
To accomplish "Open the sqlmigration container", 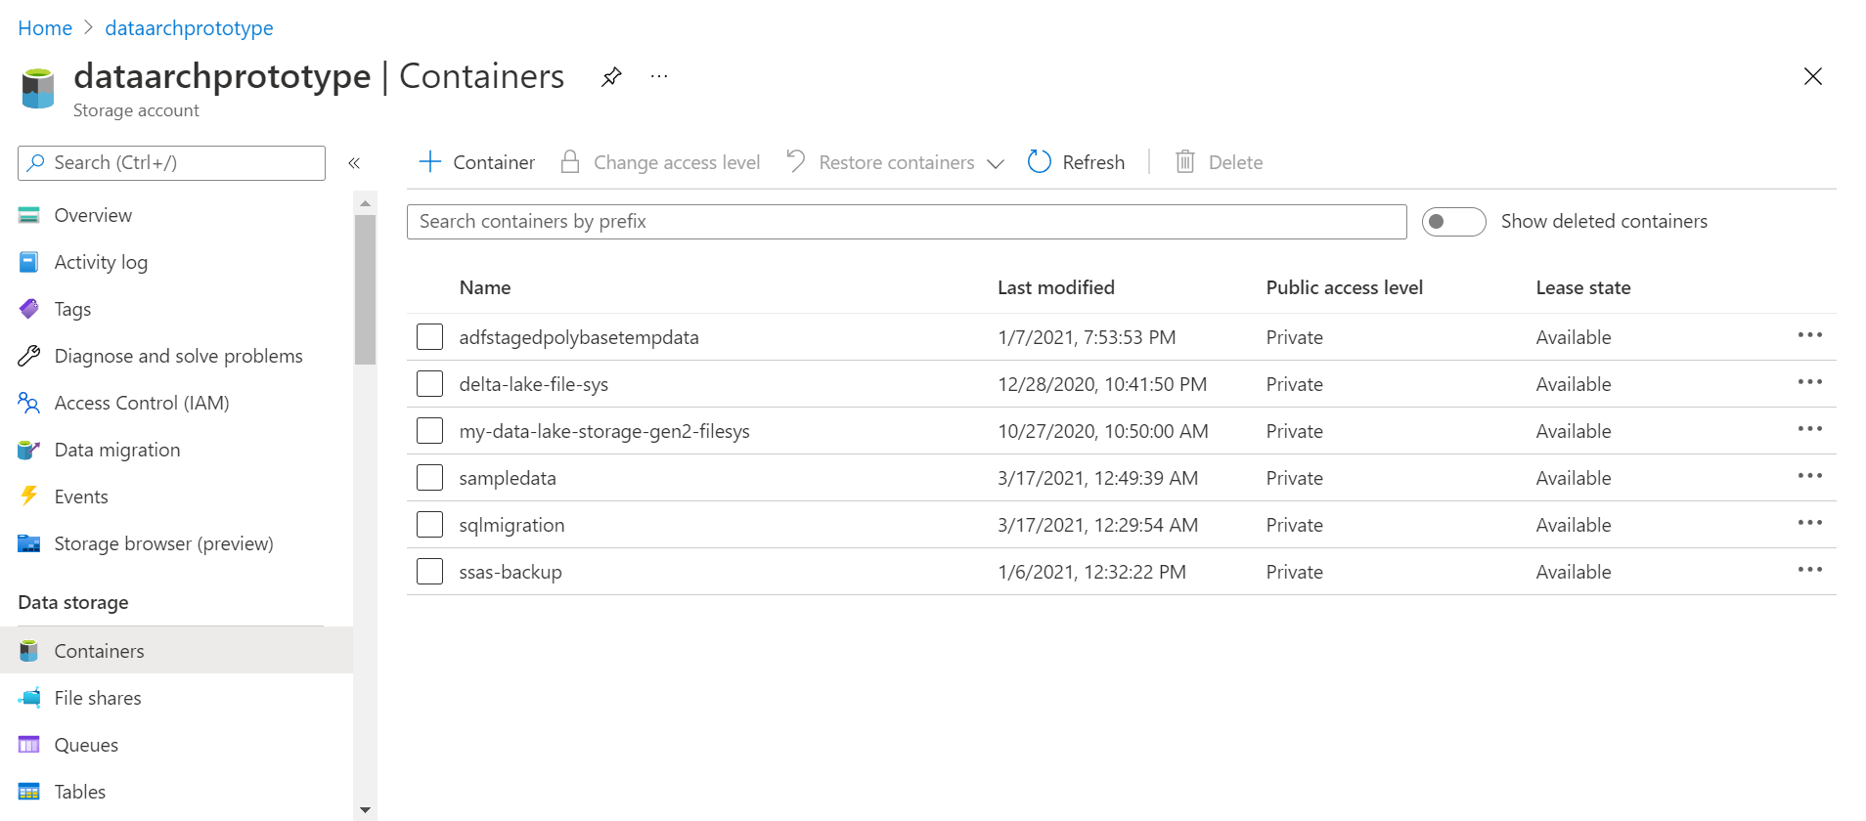I will point(511,525).
